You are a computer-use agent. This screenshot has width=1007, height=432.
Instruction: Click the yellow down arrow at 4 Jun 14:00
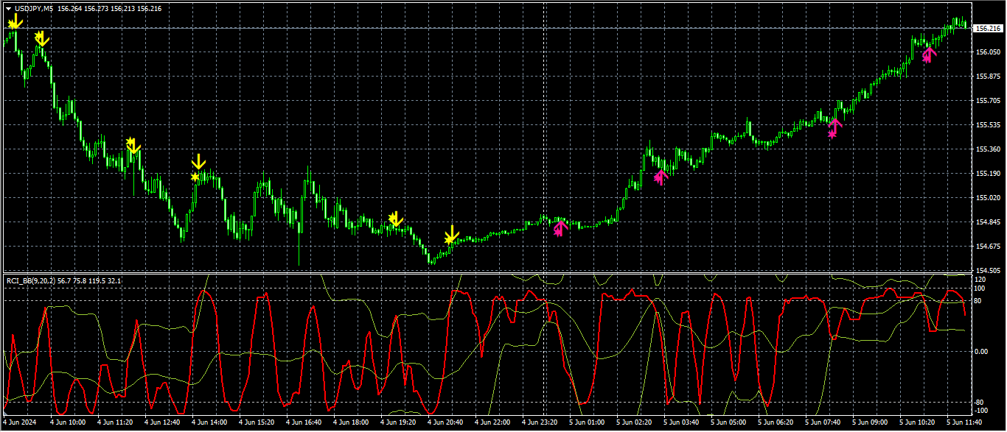(x=198, y=163)
